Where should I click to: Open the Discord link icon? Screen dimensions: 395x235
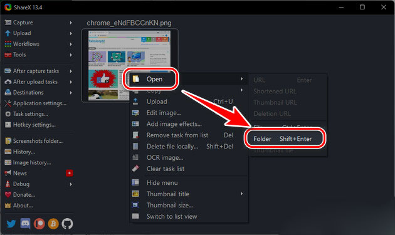point(25,224)
